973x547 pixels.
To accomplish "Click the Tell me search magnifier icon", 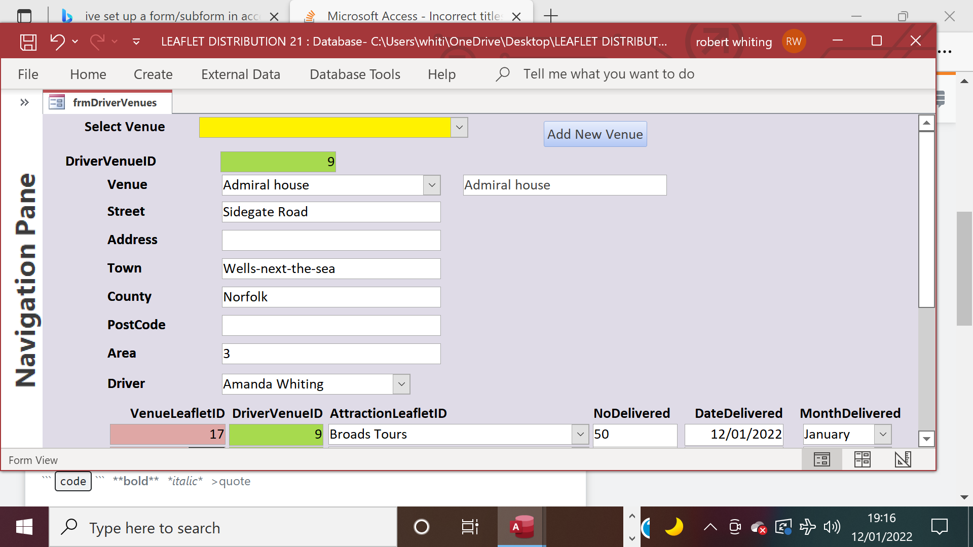I will 502,74.
